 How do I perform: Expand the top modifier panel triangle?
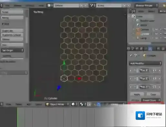click(x=131, y=71)
